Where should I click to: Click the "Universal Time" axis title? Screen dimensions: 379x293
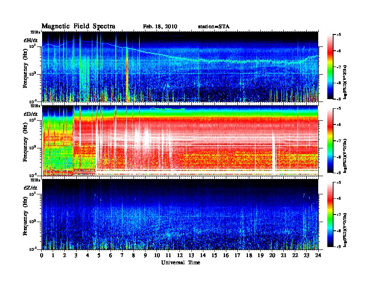click(x=180, y=262)
